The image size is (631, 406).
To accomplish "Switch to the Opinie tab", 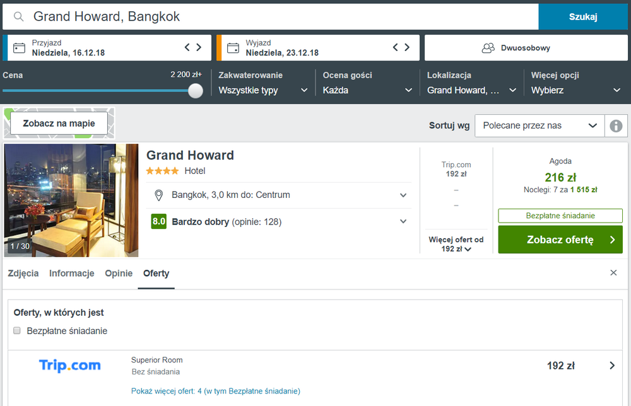I will click(x=119, y=274).
